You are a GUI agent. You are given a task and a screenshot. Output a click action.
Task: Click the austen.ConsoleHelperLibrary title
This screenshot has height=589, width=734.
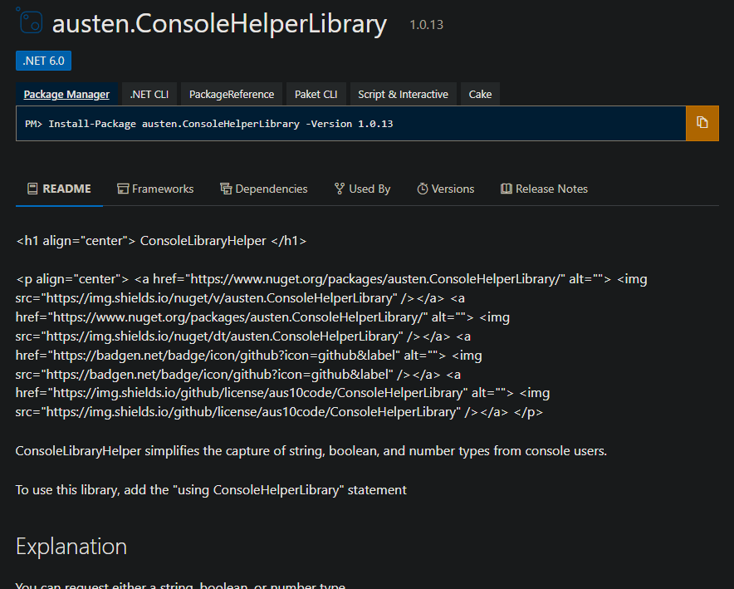click(x=219, y=24)
